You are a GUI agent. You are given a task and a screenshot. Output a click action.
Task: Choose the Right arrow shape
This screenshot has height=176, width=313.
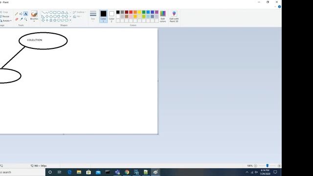(x=59, y=16)
